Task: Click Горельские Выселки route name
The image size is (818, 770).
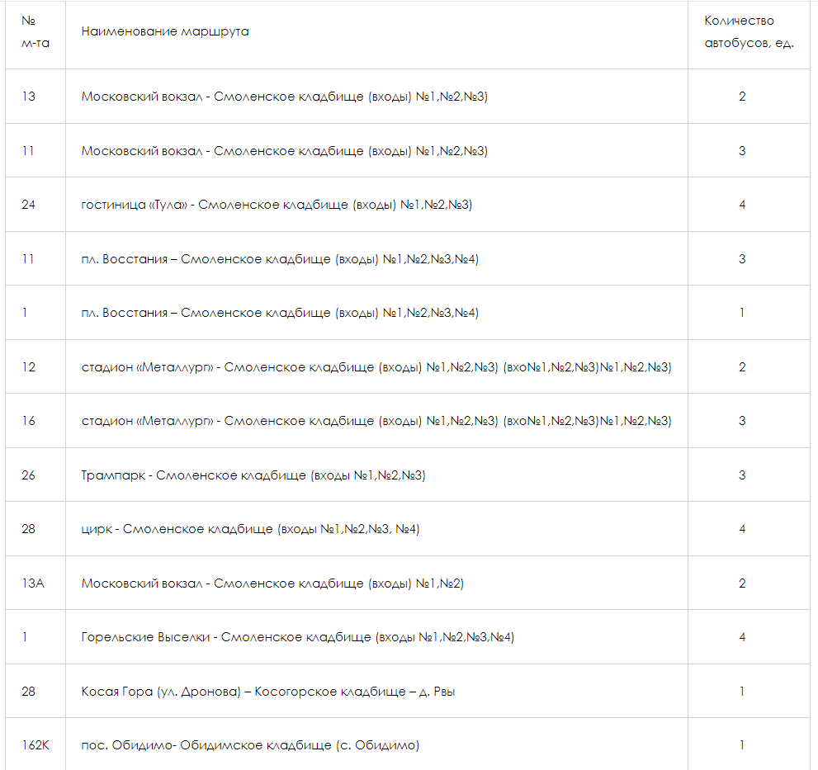Action: pos(298,637)
